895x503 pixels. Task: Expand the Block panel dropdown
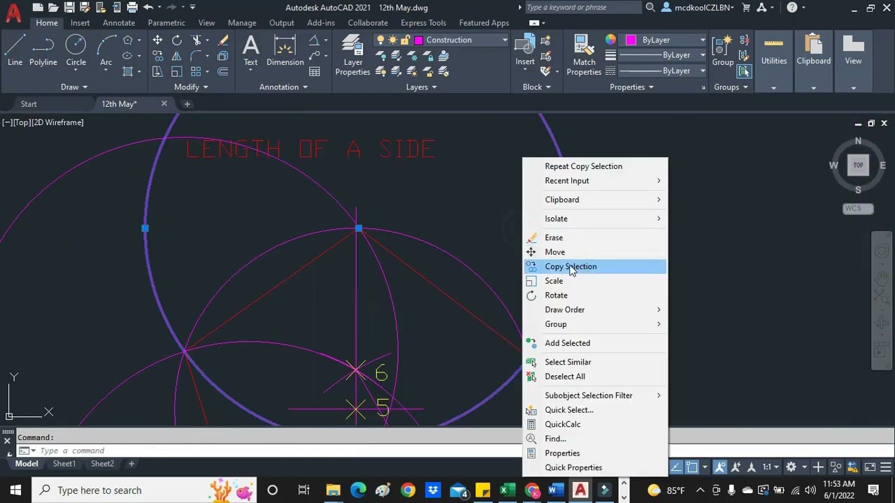(536, 87)
